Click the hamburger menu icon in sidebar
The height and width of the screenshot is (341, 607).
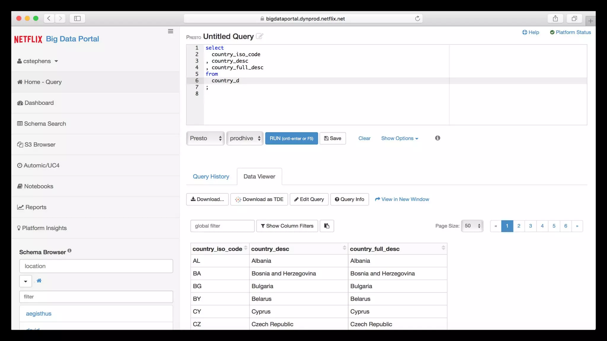coord(170,31)
